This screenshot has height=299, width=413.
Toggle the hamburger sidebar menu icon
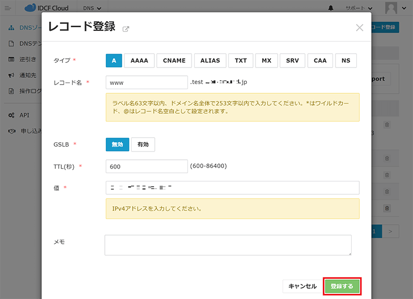coord(8,8)
